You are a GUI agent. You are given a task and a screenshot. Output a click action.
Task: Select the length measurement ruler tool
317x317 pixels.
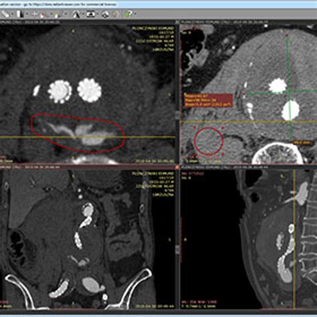(5, 14)
